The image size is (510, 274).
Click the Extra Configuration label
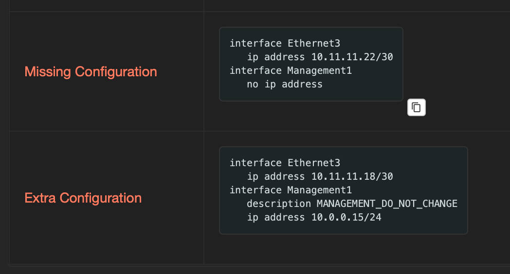coord(83,198)
